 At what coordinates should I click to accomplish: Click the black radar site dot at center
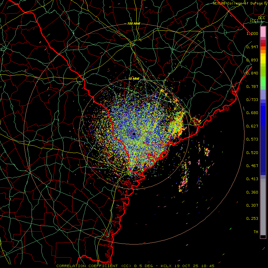coord(134,134)
